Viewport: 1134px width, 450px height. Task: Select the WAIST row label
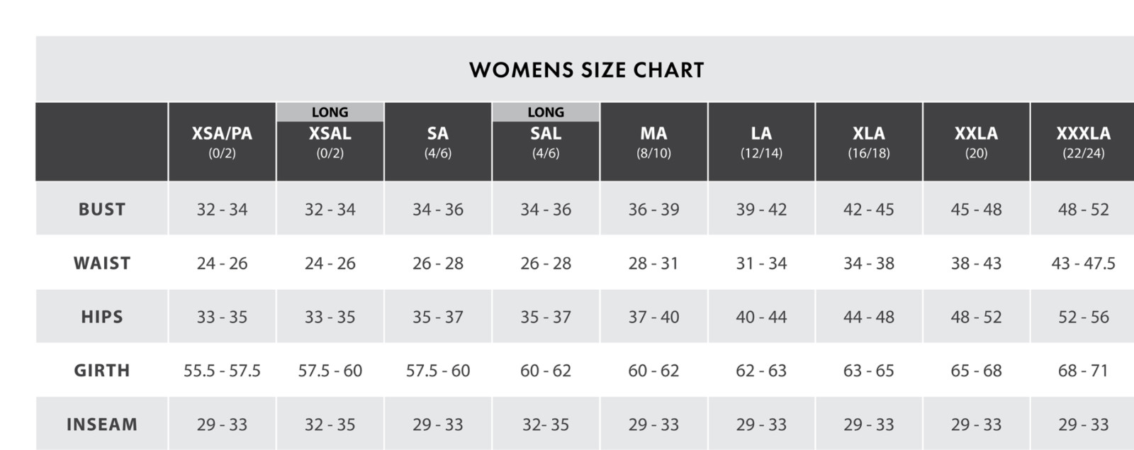tap(102, 263)
